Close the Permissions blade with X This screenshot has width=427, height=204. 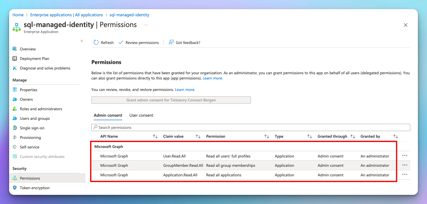[406, 25]
